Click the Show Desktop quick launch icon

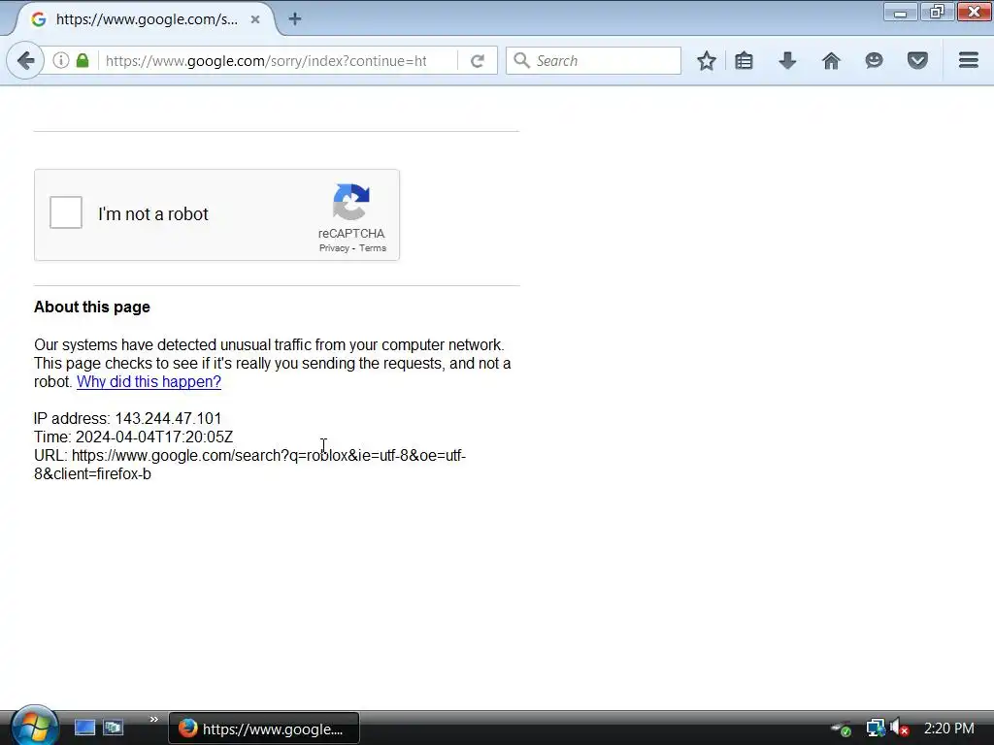(85, 728)
